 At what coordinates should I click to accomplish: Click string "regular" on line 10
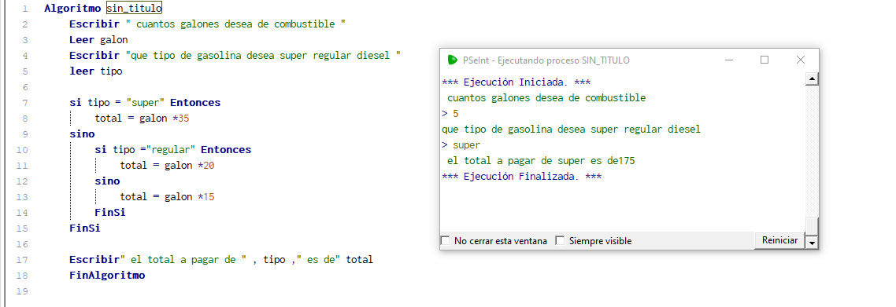click(x=171, y=150)
